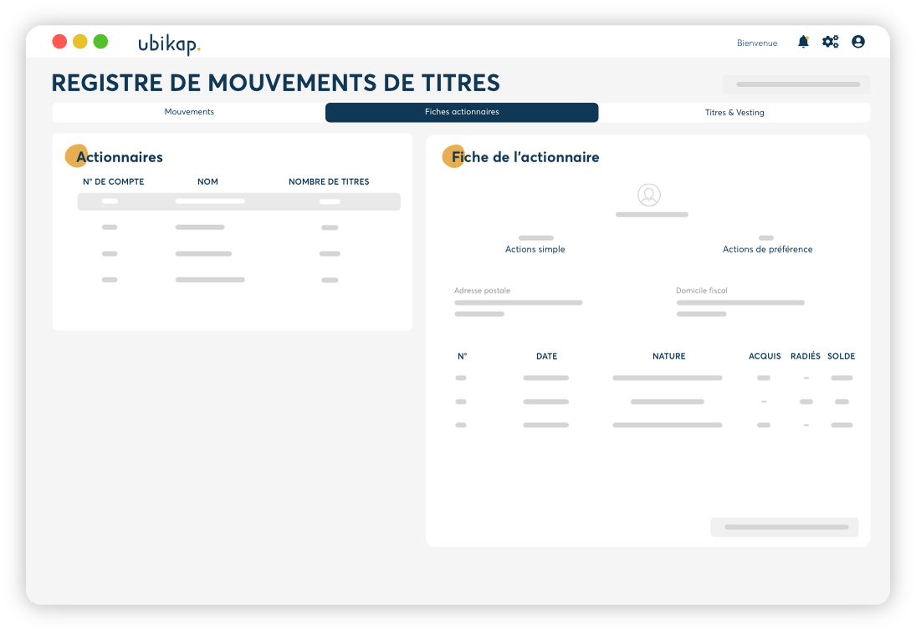The image size is (916, 632).
Task: Click the user account profile icon
Action: pos(858,42)
